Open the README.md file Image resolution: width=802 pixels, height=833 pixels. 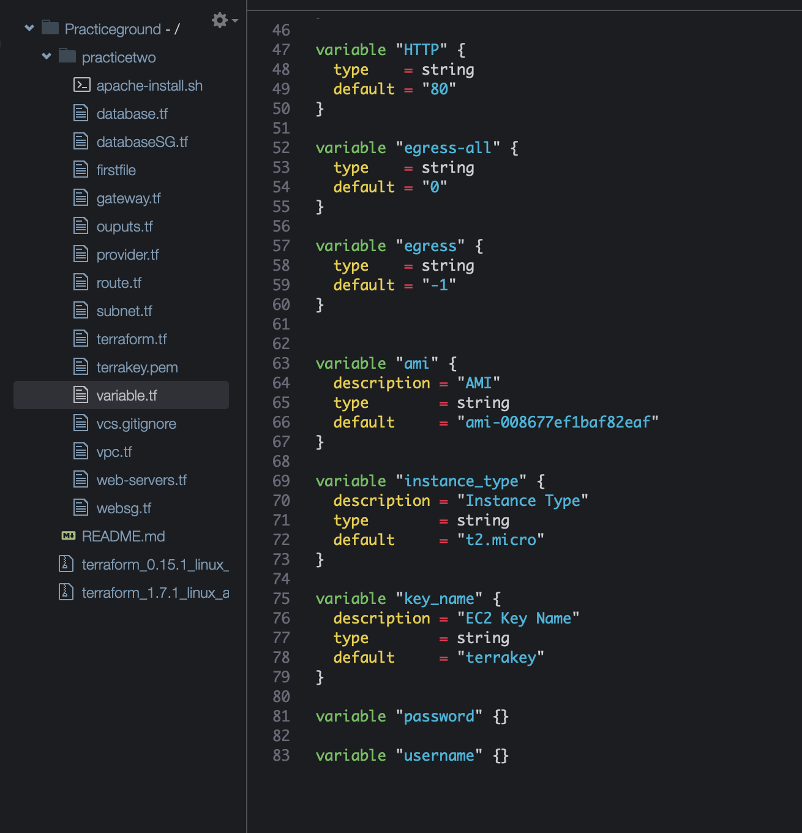point(122,536)
